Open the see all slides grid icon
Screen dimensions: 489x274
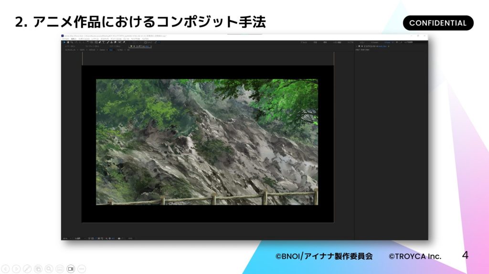pos(38,269)
